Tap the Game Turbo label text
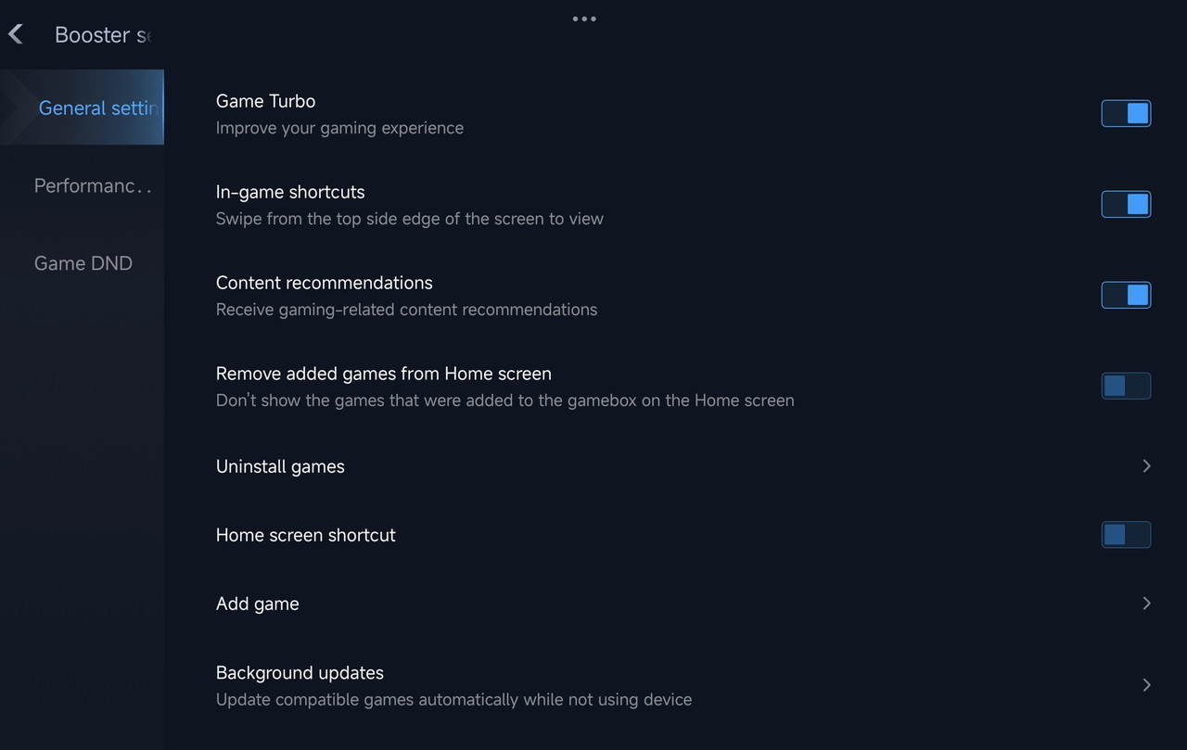The image size is (1187, 750). (265, 101)
